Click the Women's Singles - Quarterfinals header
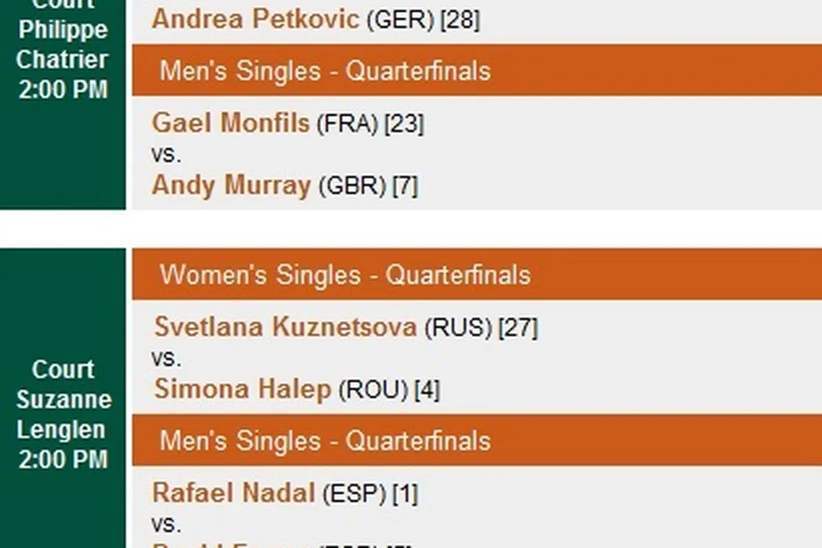 pyautogui.click(x=345, y=275)
